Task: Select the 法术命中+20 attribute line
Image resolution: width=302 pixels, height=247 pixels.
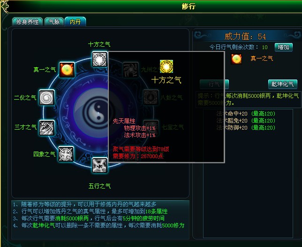Action: [246, 114]
